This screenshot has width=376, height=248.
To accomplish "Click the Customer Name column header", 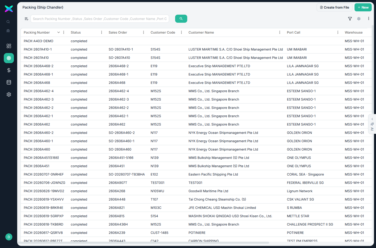I will point(201,32).
